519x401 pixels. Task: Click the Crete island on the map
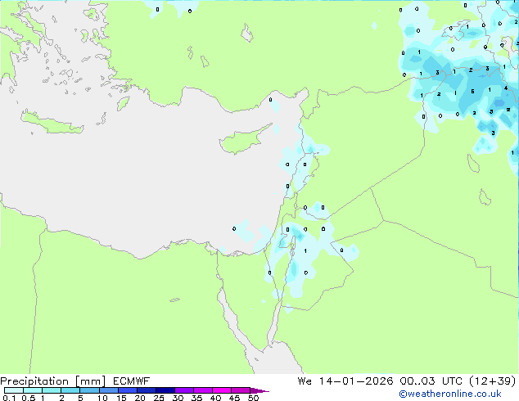point(52,123)
